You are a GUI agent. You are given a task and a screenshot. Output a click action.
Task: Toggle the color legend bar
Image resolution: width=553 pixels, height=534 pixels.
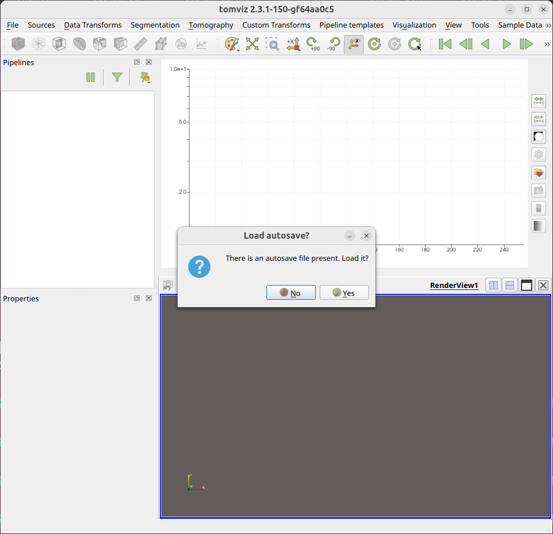coord(539,208)
